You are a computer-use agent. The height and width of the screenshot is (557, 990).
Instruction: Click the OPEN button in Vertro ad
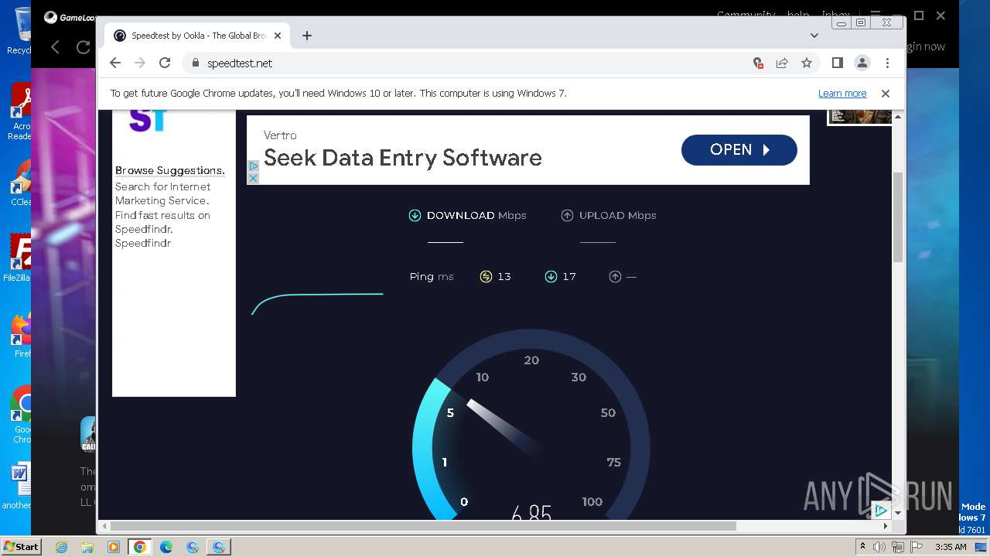point(739,150)
